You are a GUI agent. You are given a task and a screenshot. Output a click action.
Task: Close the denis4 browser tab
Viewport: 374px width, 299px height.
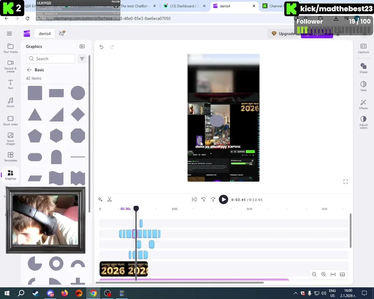click(254, 6)
